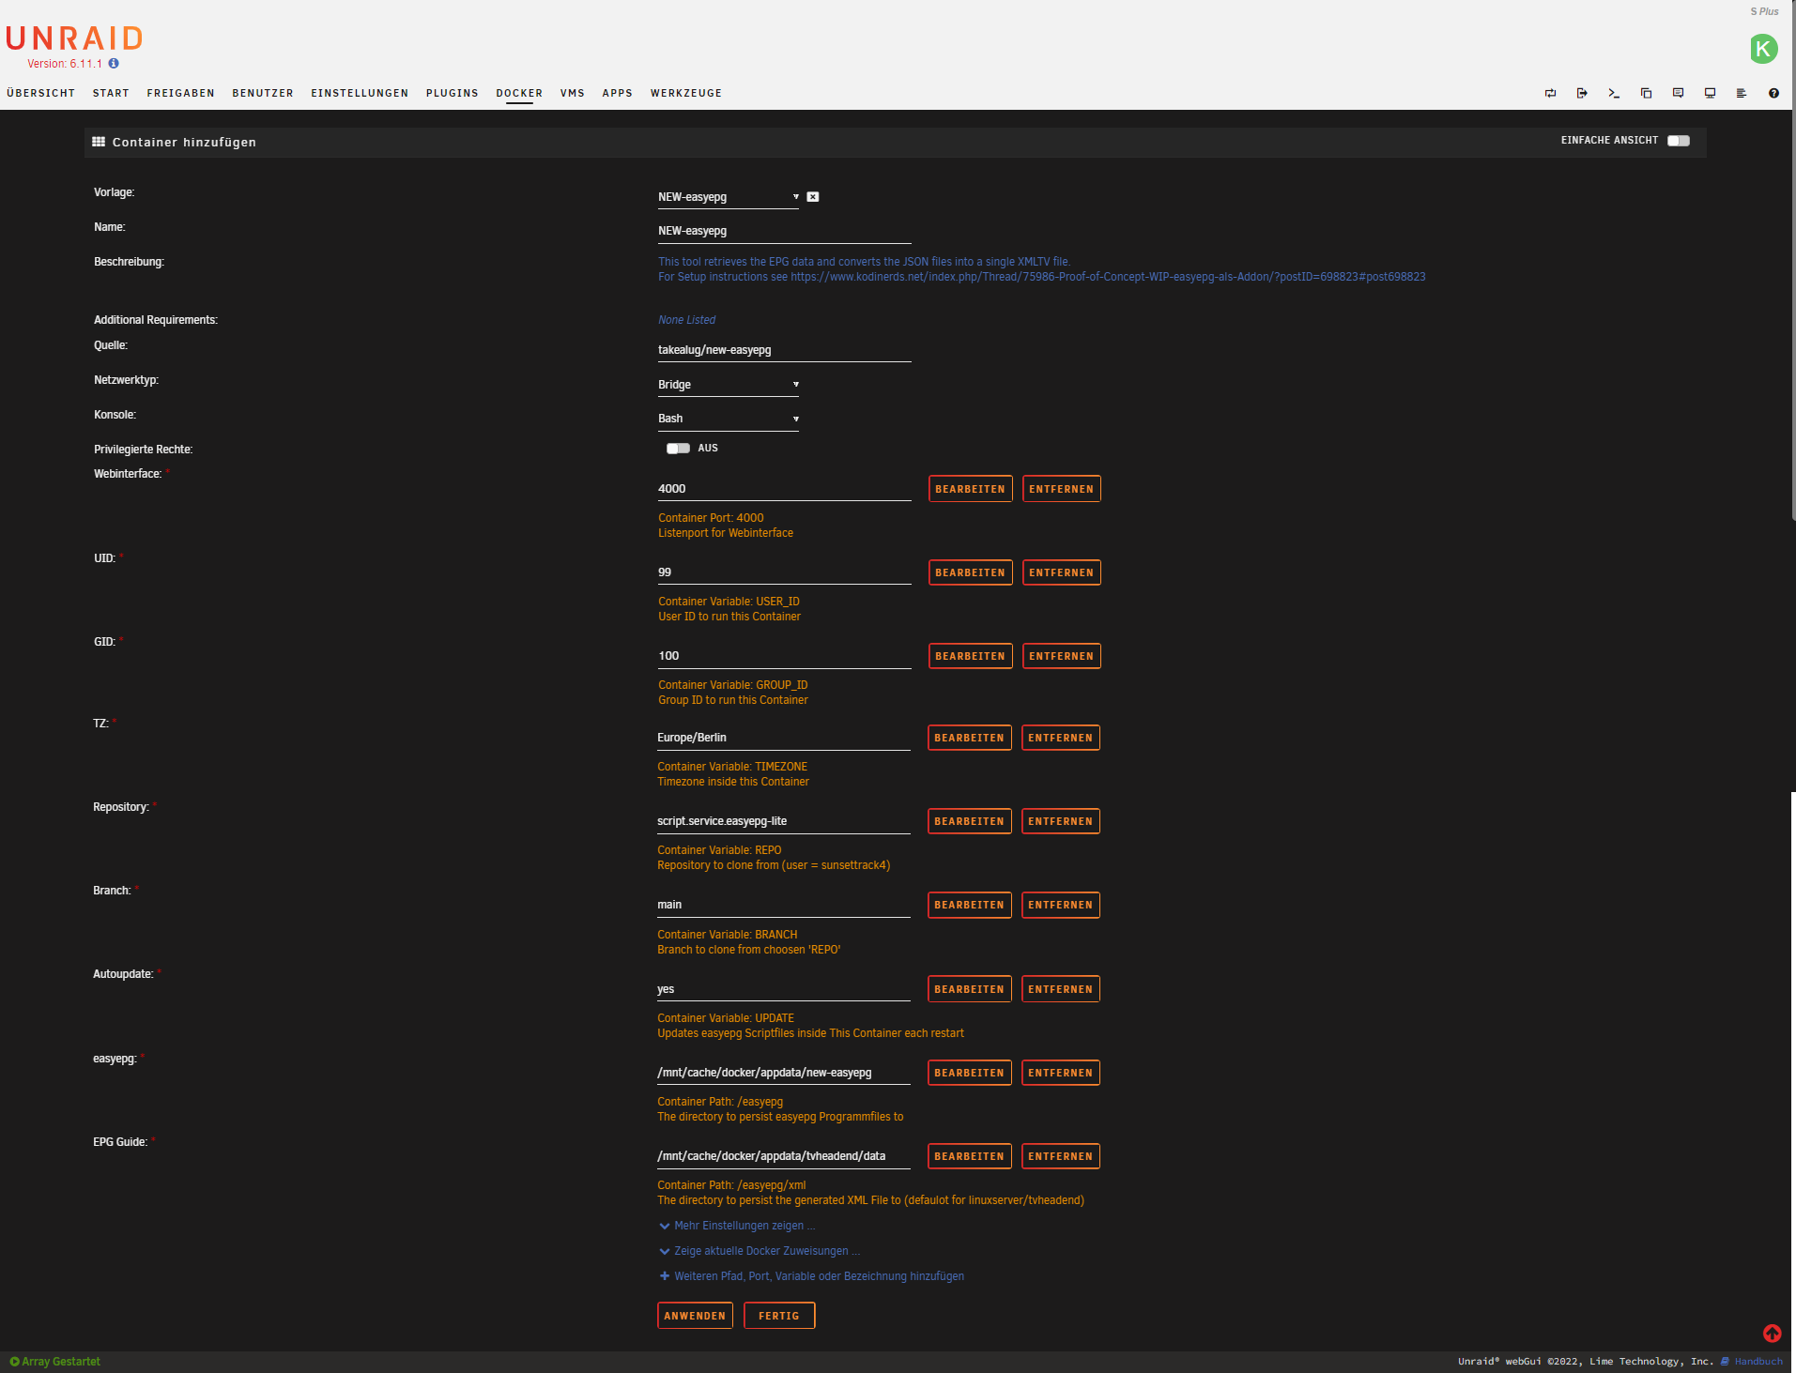Click Bearbeiten for TZ Europe/Berlin
The width and height of the screenshot is (1796, 1373).
coord(969,738)
